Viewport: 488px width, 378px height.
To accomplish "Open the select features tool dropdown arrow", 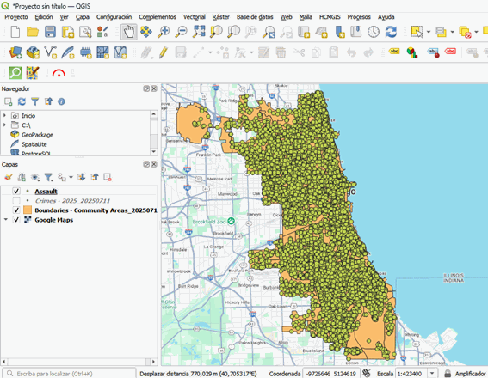I will [429, 32].
